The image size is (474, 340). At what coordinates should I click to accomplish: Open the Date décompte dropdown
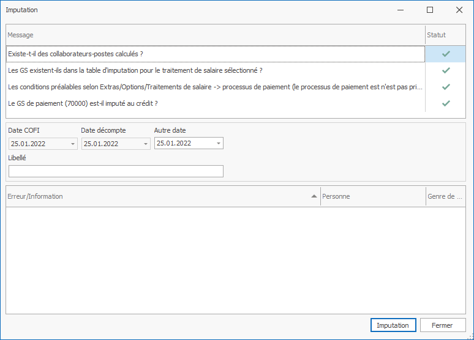(146, 144)
